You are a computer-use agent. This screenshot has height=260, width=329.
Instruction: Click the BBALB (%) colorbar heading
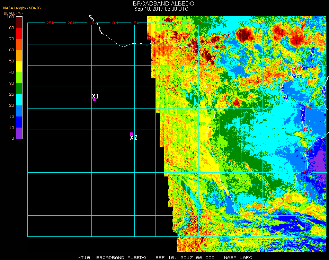tap(13, 13)
